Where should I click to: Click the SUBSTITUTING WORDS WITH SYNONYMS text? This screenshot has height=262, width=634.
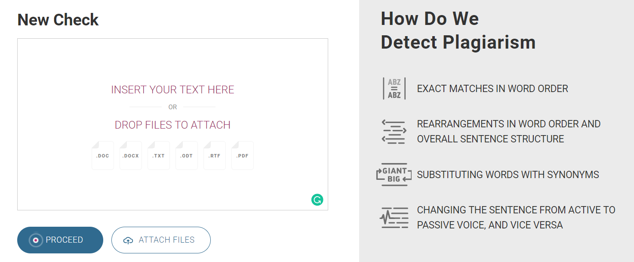pos(508,175)
